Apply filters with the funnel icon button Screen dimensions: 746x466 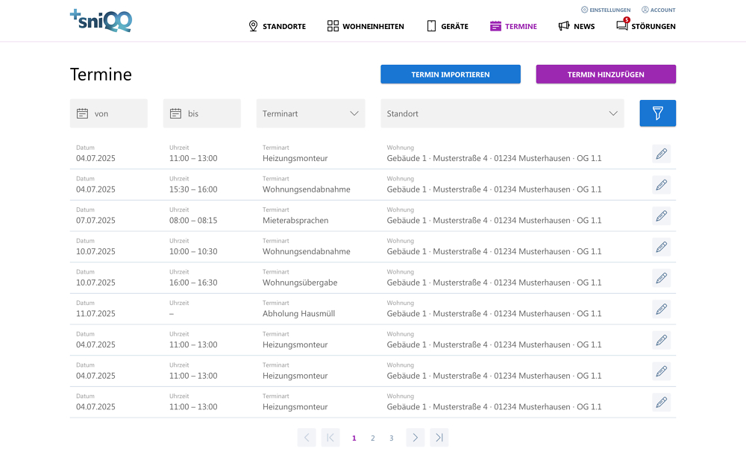[x=657, y=113]
